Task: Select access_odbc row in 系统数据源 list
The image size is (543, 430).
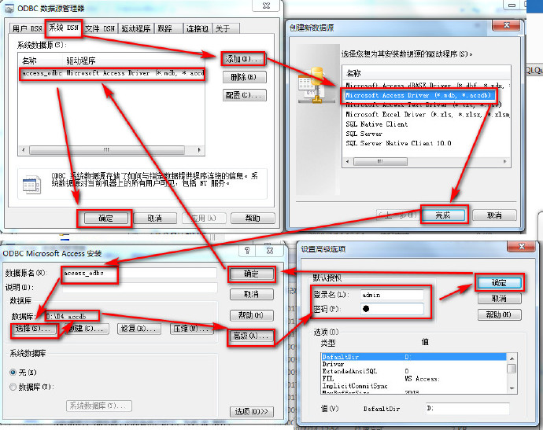Action: [113, 73]
